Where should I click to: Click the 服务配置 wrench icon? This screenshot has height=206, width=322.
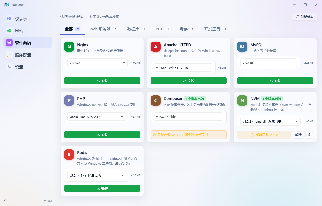pos(9,55)
